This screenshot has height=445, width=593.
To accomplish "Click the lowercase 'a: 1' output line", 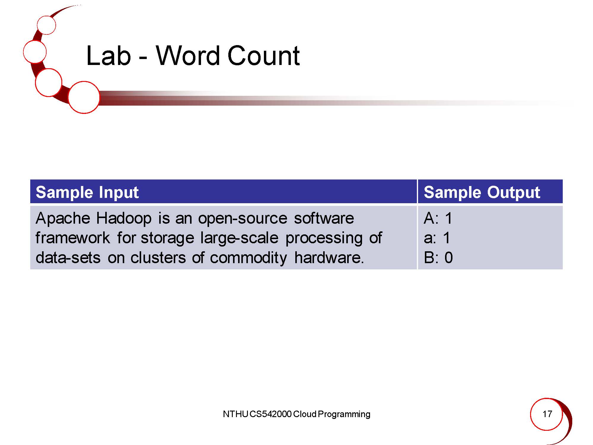I will pos(437,238).
